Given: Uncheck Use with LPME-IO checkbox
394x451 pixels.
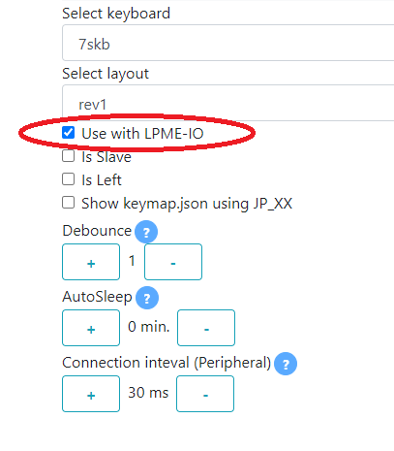Looking at the screenshot, I should pos(68,133).
